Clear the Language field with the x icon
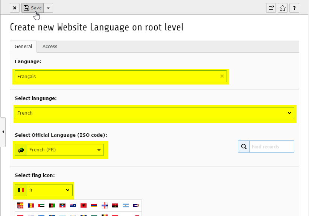309x216 pixels. tap(222, 76)
